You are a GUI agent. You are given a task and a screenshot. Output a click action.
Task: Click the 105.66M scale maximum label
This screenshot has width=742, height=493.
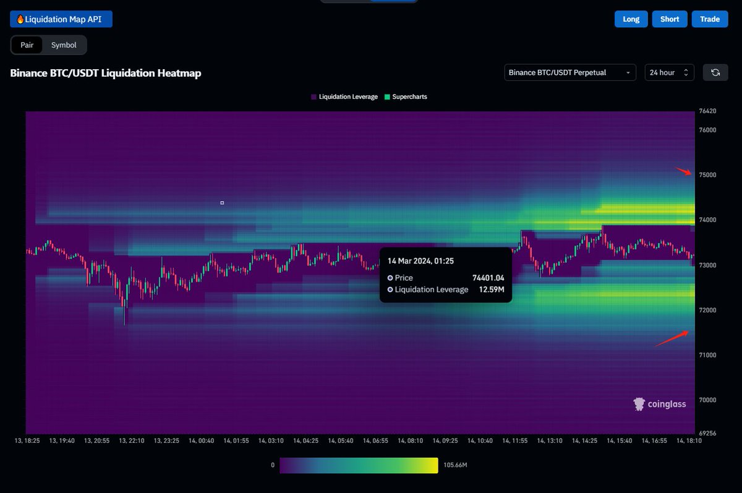(x=455, y=465)
